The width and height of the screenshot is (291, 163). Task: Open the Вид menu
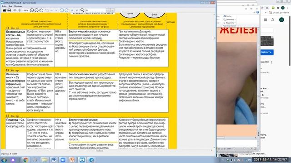[10, 6]
